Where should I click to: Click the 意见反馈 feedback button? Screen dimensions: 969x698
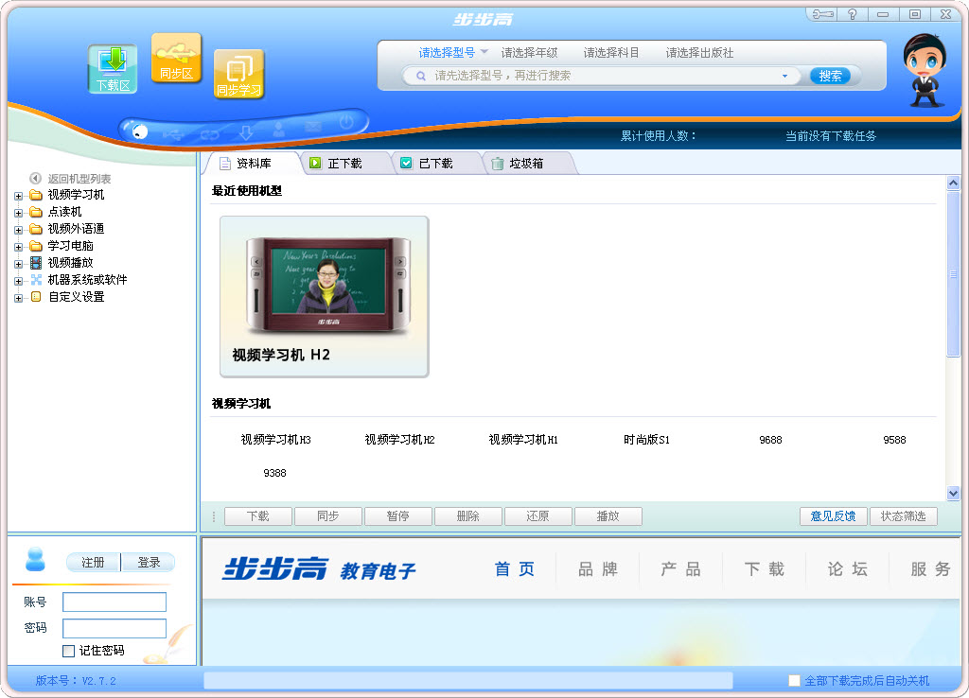click(833, 516)
